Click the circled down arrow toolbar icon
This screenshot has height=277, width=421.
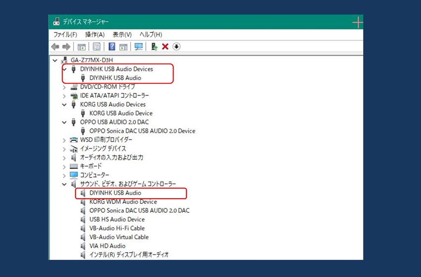click(x=176, y=47)
